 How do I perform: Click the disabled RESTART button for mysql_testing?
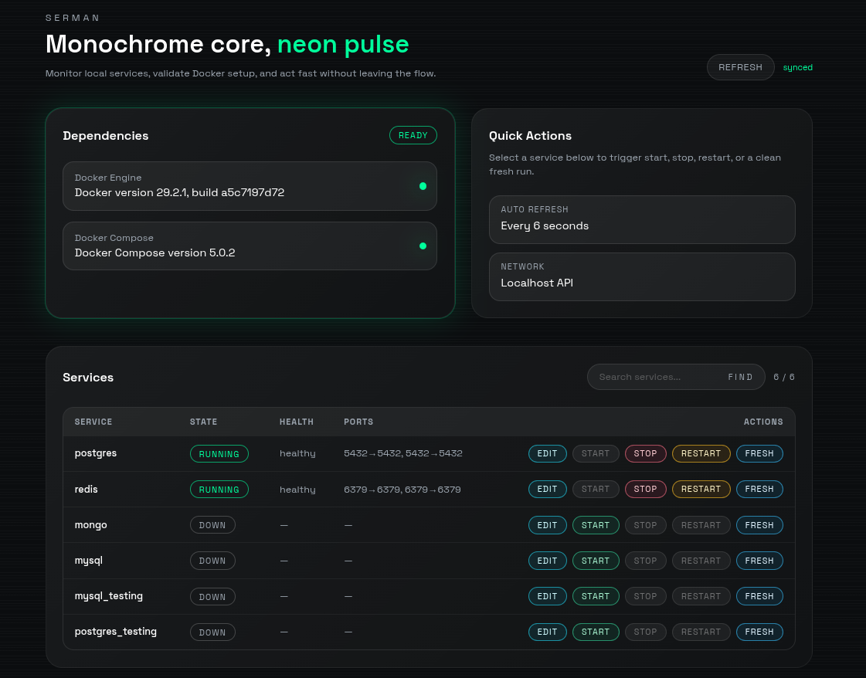701,596
